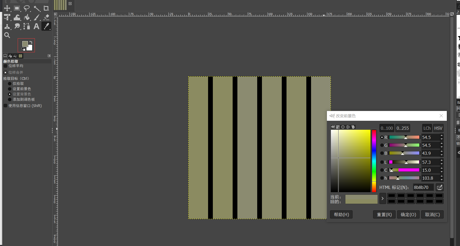This screenshot has width=460, height=246.
Task: Select the Clone stamp tool
Action: [x=7, y=26]
